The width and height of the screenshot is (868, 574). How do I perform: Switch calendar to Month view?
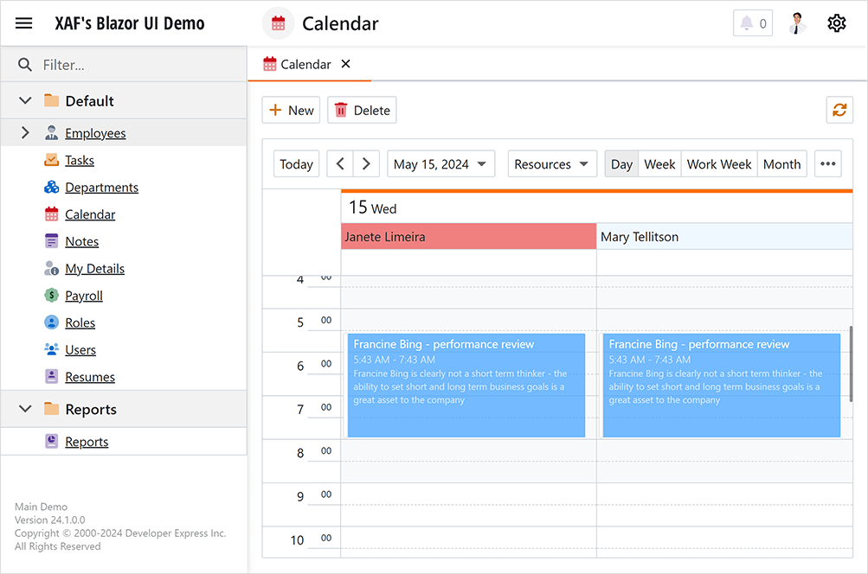[781, 163]
